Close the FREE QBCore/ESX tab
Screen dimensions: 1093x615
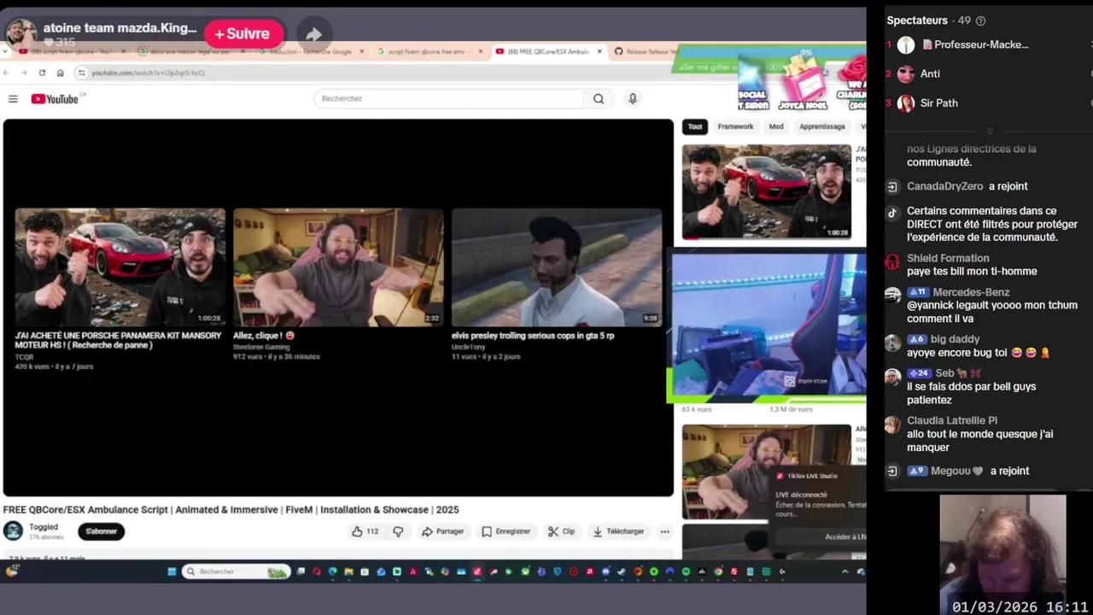(x=599, y=51)
